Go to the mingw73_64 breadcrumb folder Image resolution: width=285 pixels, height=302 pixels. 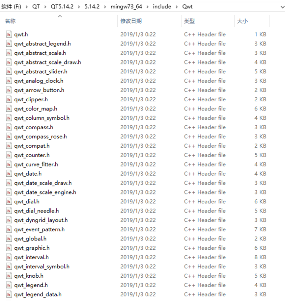tap(126, 7)
